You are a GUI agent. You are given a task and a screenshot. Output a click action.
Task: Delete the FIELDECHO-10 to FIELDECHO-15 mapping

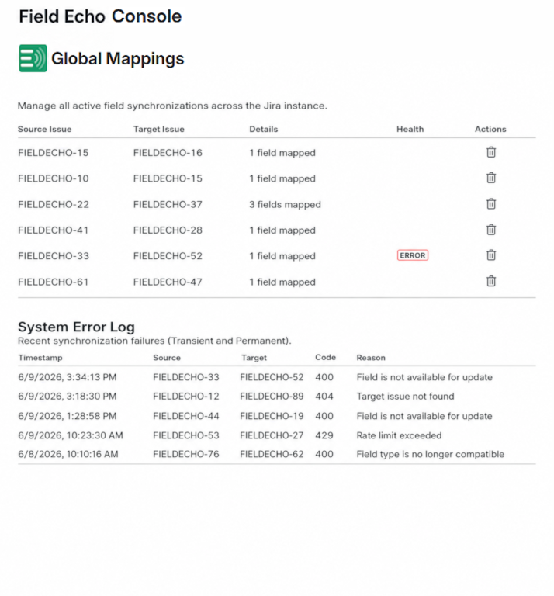coord(491,178)
